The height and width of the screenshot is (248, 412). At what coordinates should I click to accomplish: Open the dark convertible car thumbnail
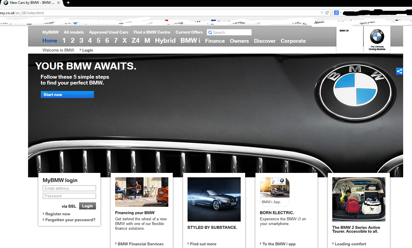(x=214, y=199)
